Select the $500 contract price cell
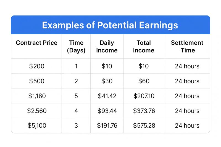This screenshot has height=147, width=221. [x=37, y=81]
